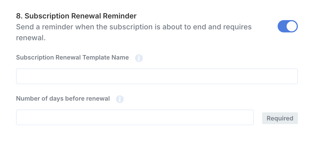Select the gray Required tag next to days field
Viewport: 313px width, 147px height.
[x=280, y=118]
